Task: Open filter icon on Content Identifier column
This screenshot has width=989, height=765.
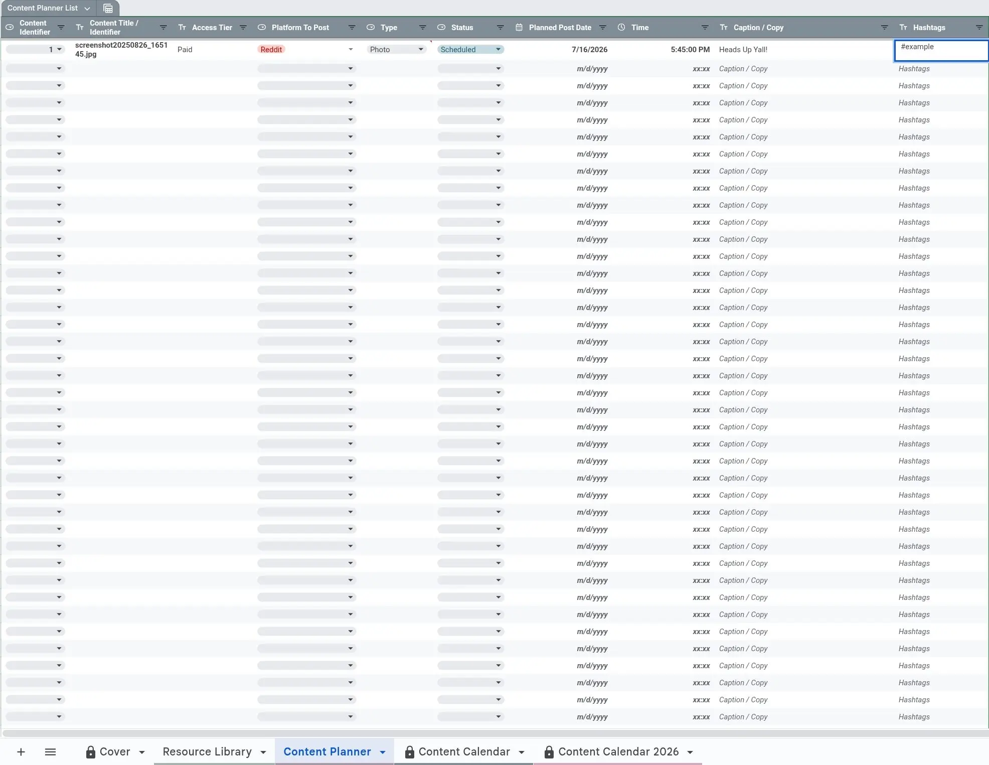Action: tap(61, 28)
